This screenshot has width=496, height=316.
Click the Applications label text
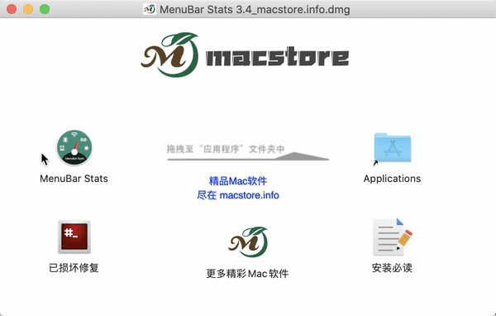392,179
